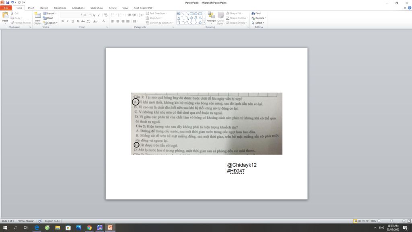Click the Numbering list icon
Viewport: 412px width, 232px height.
pyautogui.click(x=120, y=15)
